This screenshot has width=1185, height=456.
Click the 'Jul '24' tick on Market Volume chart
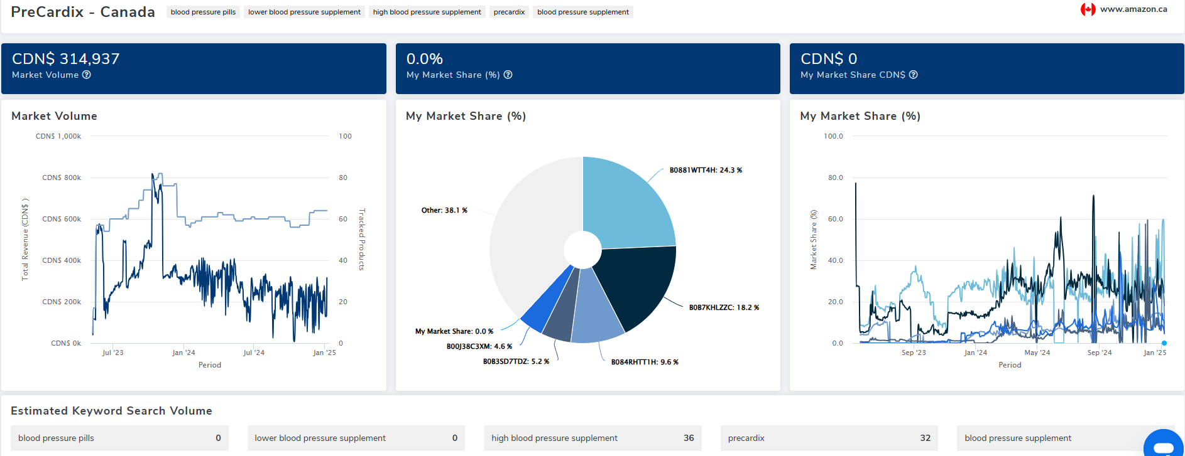pyautogui.click(x=254, y=353)
